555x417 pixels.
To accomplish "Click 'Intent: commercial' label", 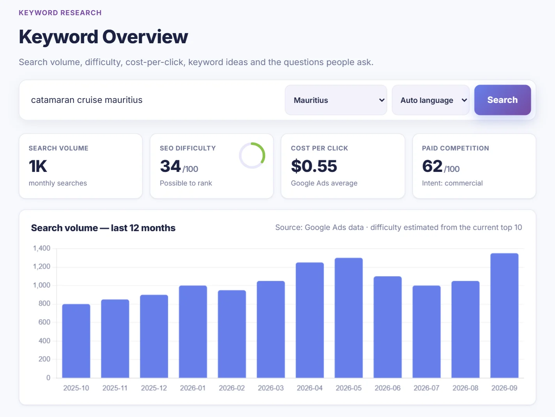I will 452,183.
